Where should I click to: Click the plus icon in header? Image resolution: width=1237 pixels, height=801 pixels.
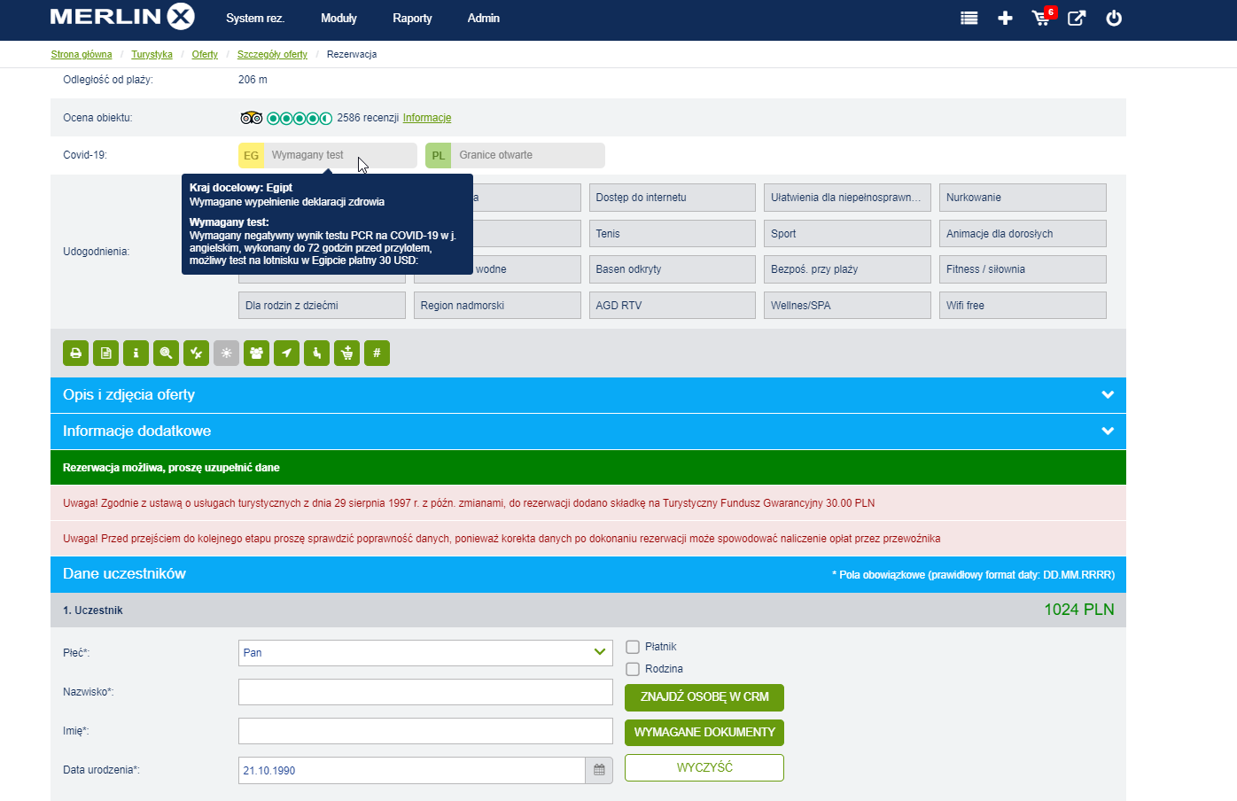point(1005,18)
